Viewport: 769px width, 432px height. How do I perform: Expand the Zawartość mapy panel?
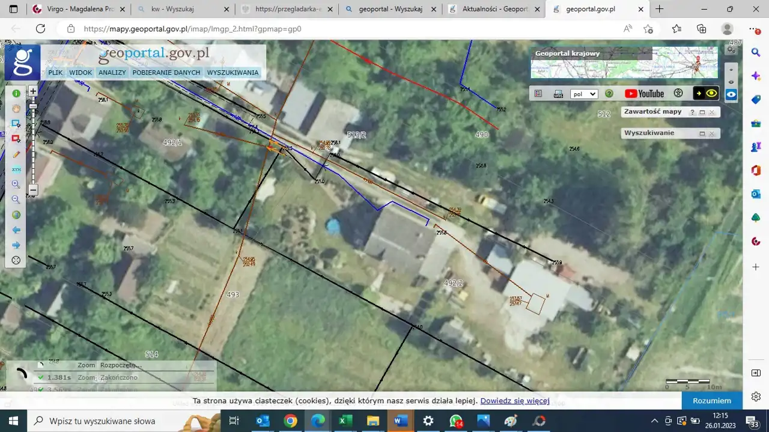(702, 112)
